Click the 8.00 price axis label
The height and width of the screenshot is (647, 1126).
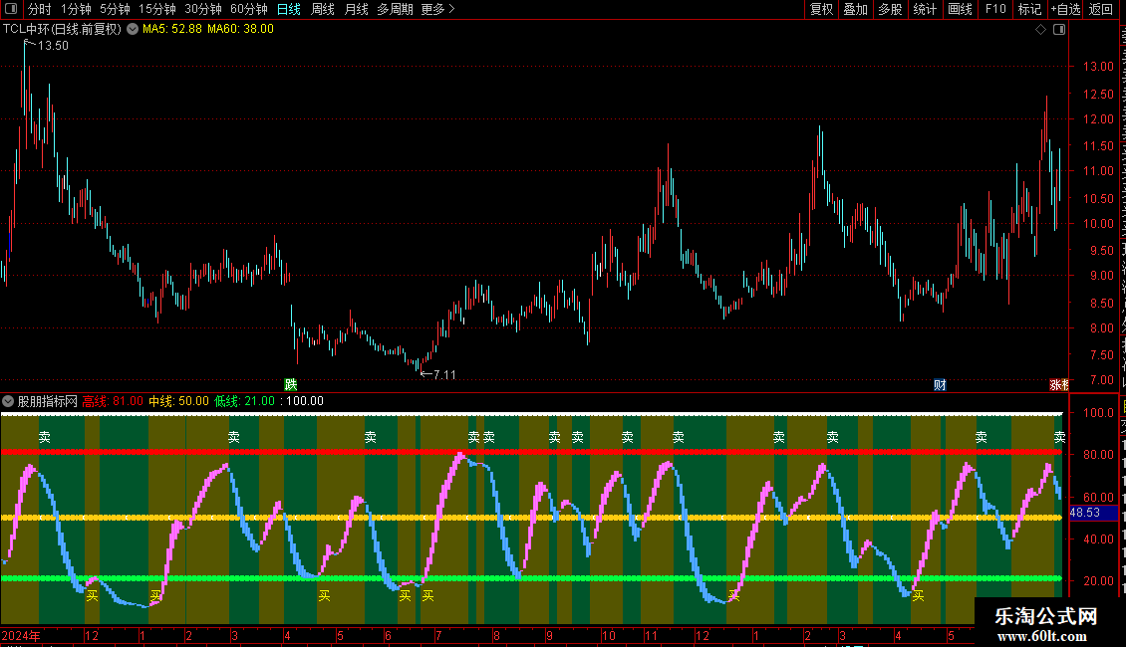click(1101, 328)
